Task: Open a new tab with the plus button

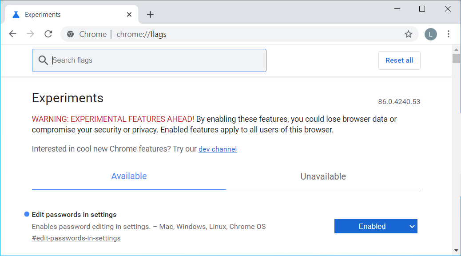Action: coord(150,14)
